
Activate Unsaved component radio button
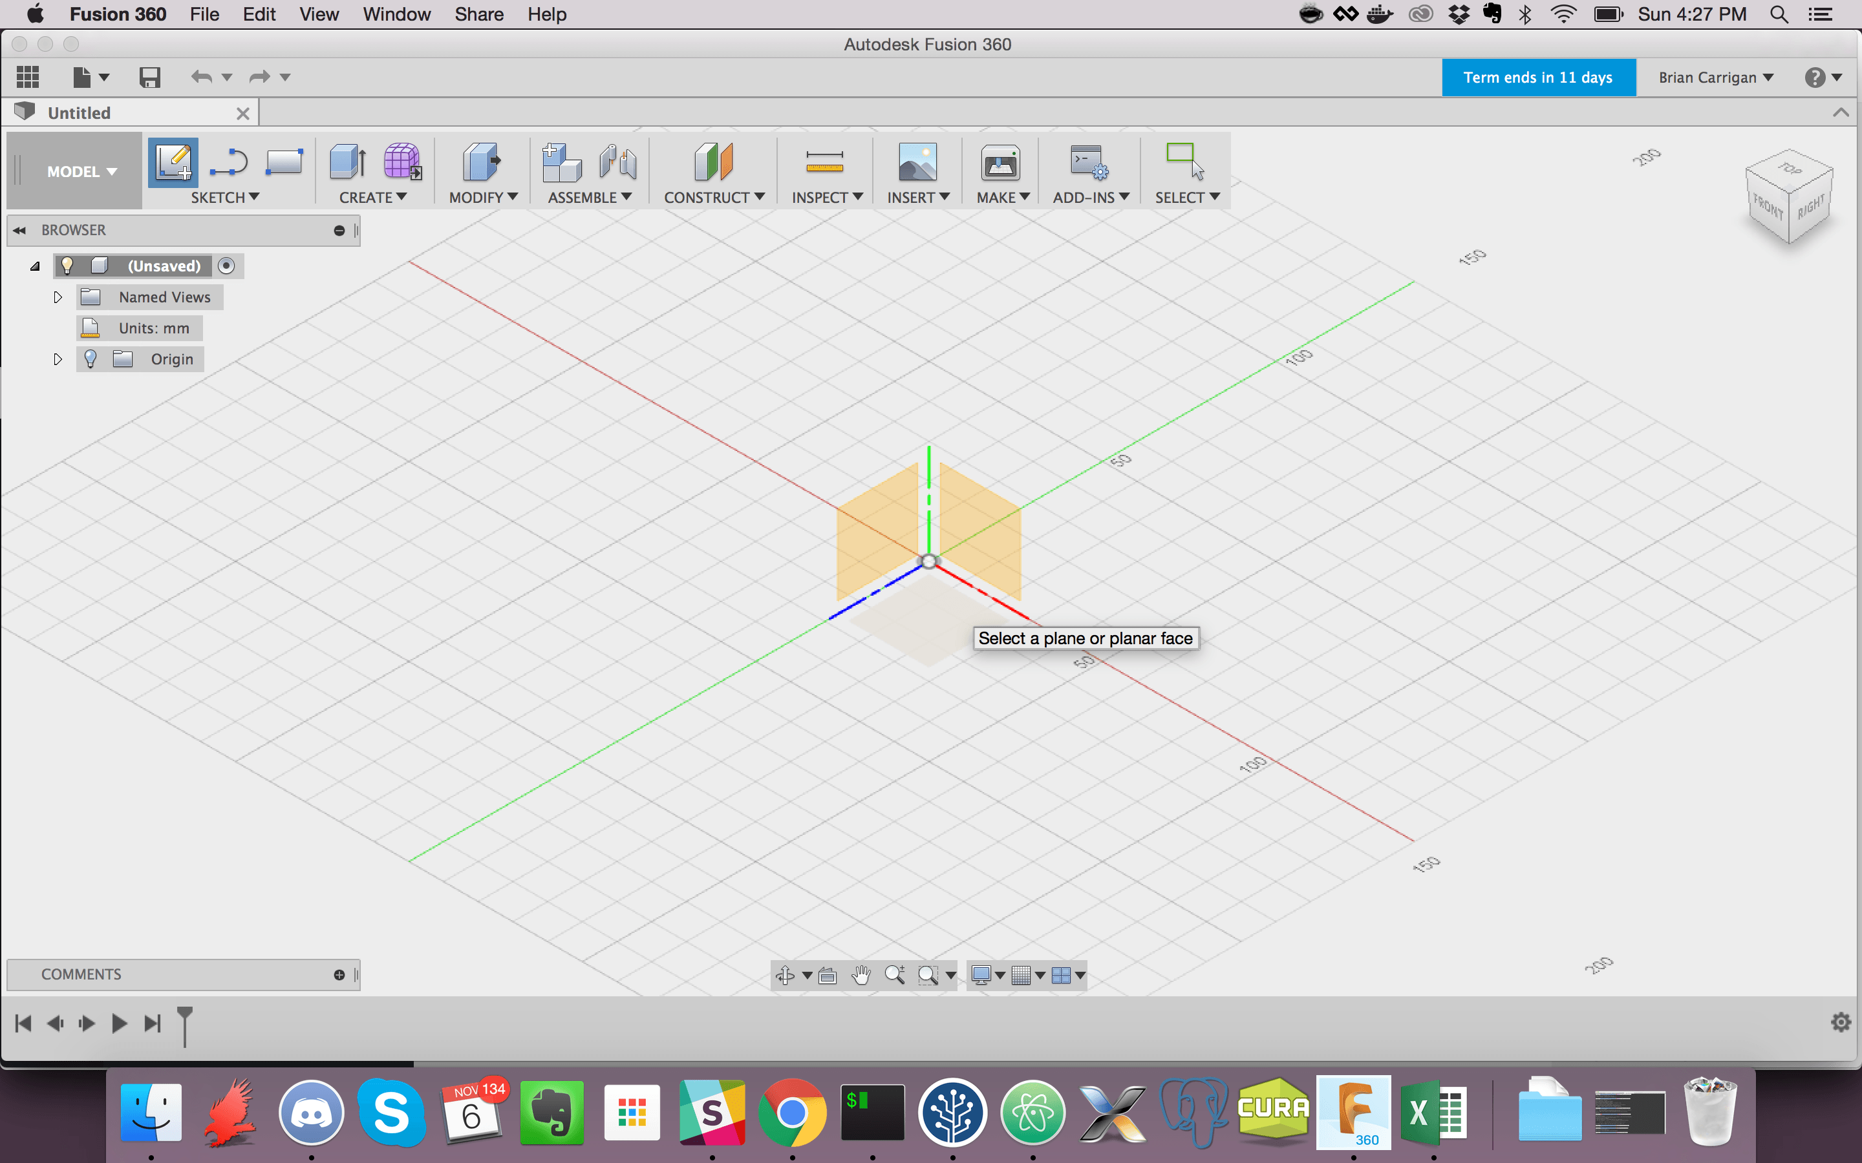[x=226, y=266]
